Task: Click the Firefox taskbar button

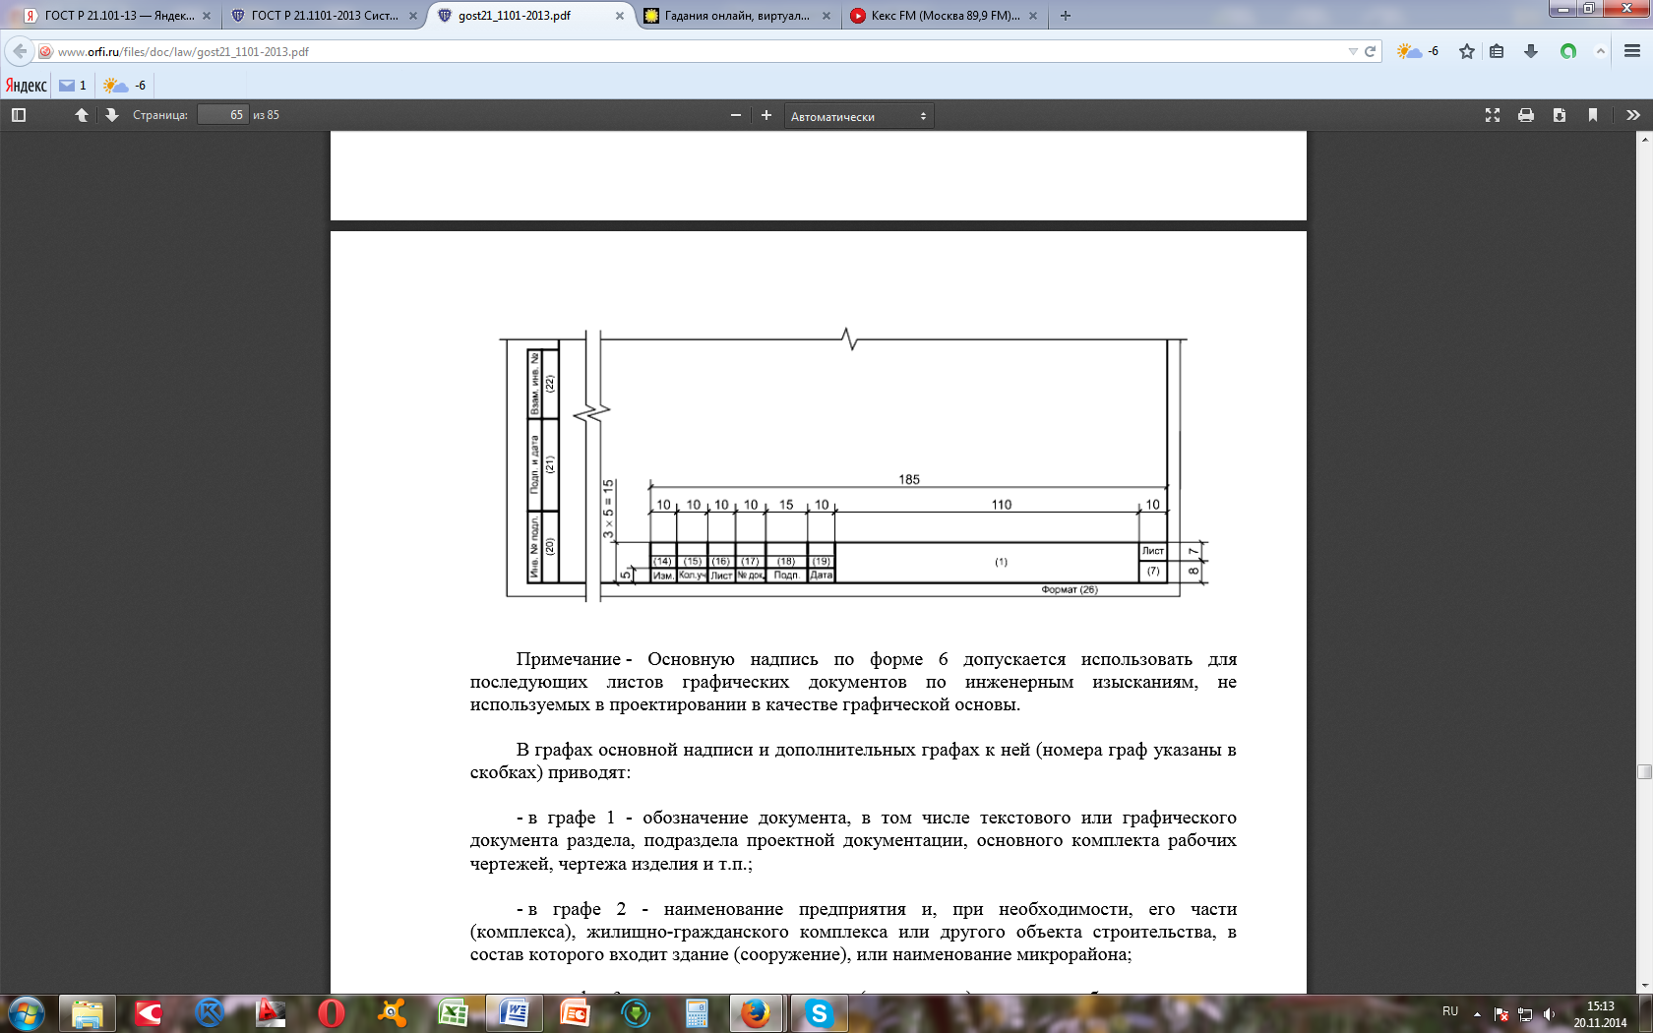Action: 758,1013
